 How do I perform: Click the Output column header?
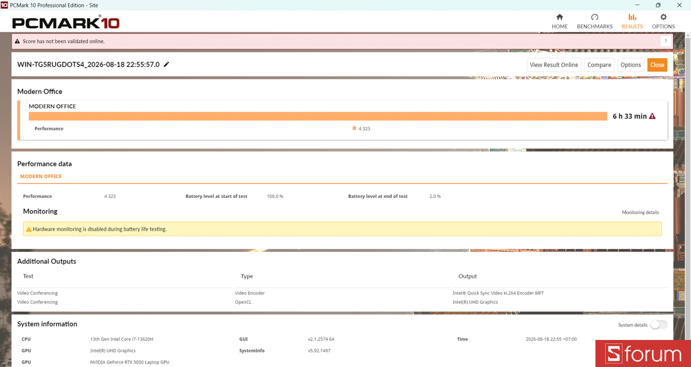(468, 276)
